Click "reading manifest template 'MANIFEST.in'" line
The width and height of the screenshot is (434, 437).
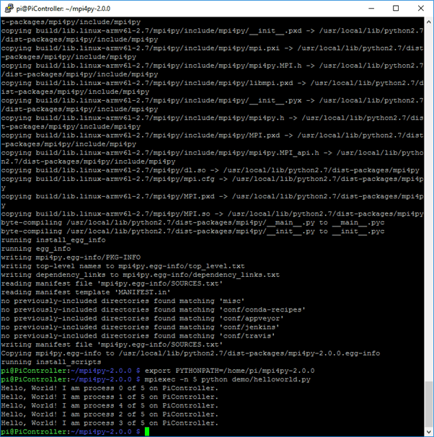point(86,292)
